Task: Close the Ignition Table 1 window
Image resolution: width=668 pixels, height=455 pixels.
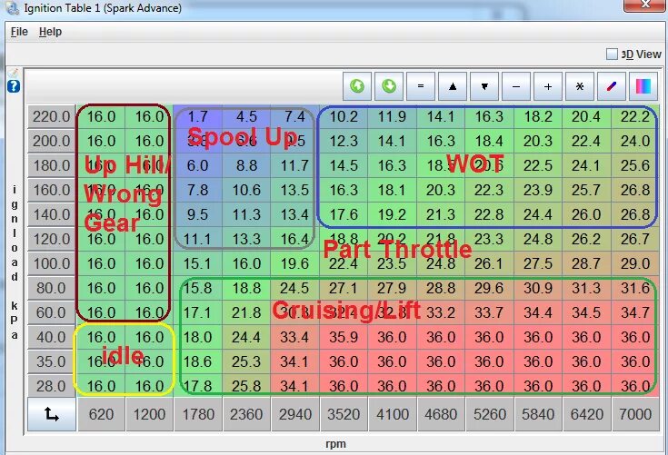Action: click(x=645, y=5)
